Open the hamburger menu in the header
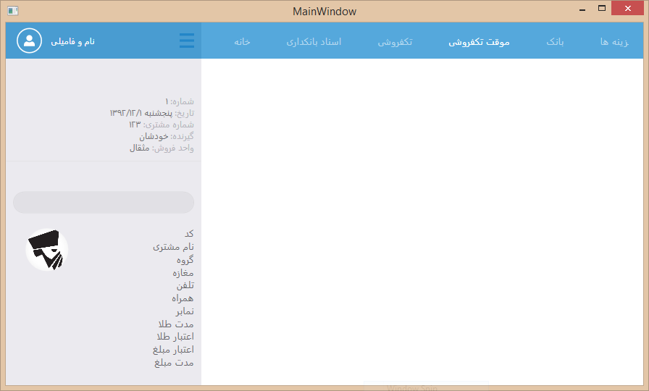 187,41
